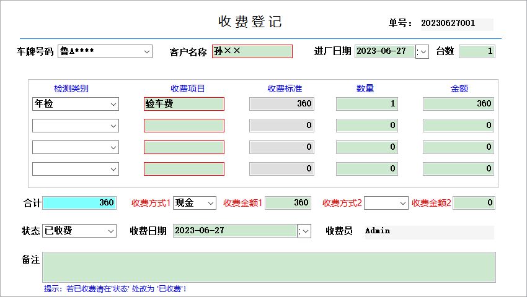Click the fourth row 金额 field
This screenshot has width=527, height=297.
458,169
